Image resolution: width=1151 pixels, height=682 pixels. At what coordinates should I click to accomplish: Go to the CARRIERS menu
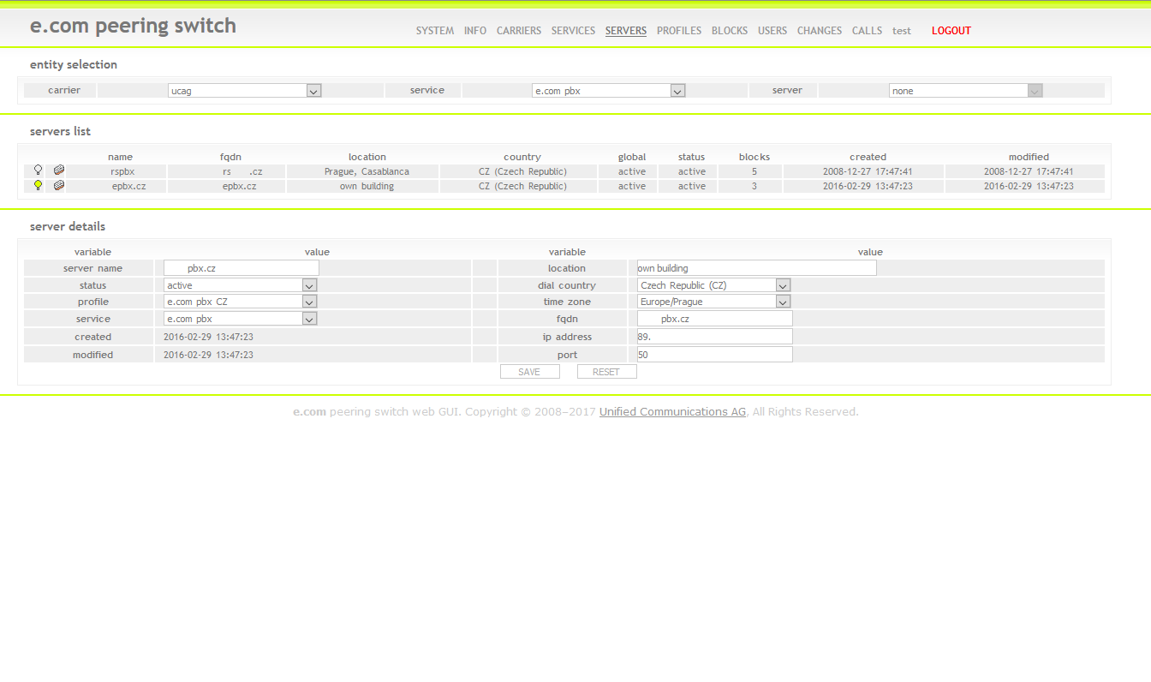[519, 31]
